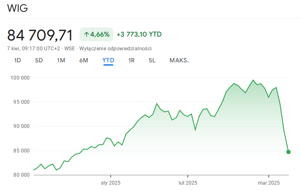Select the 1D time range tab
This screenshot has height=191, width=301.
pyautogui.click(x=18, y=60)
